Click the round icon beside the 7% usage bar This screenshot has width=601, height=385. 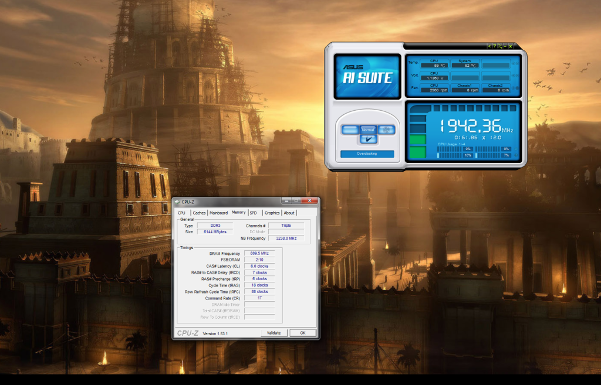[x=516, y=155]
